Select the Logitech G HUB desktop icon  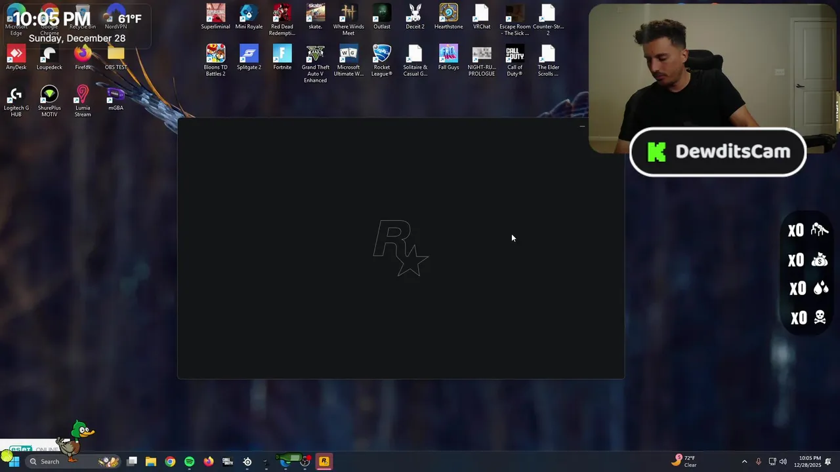click(16, 101)
